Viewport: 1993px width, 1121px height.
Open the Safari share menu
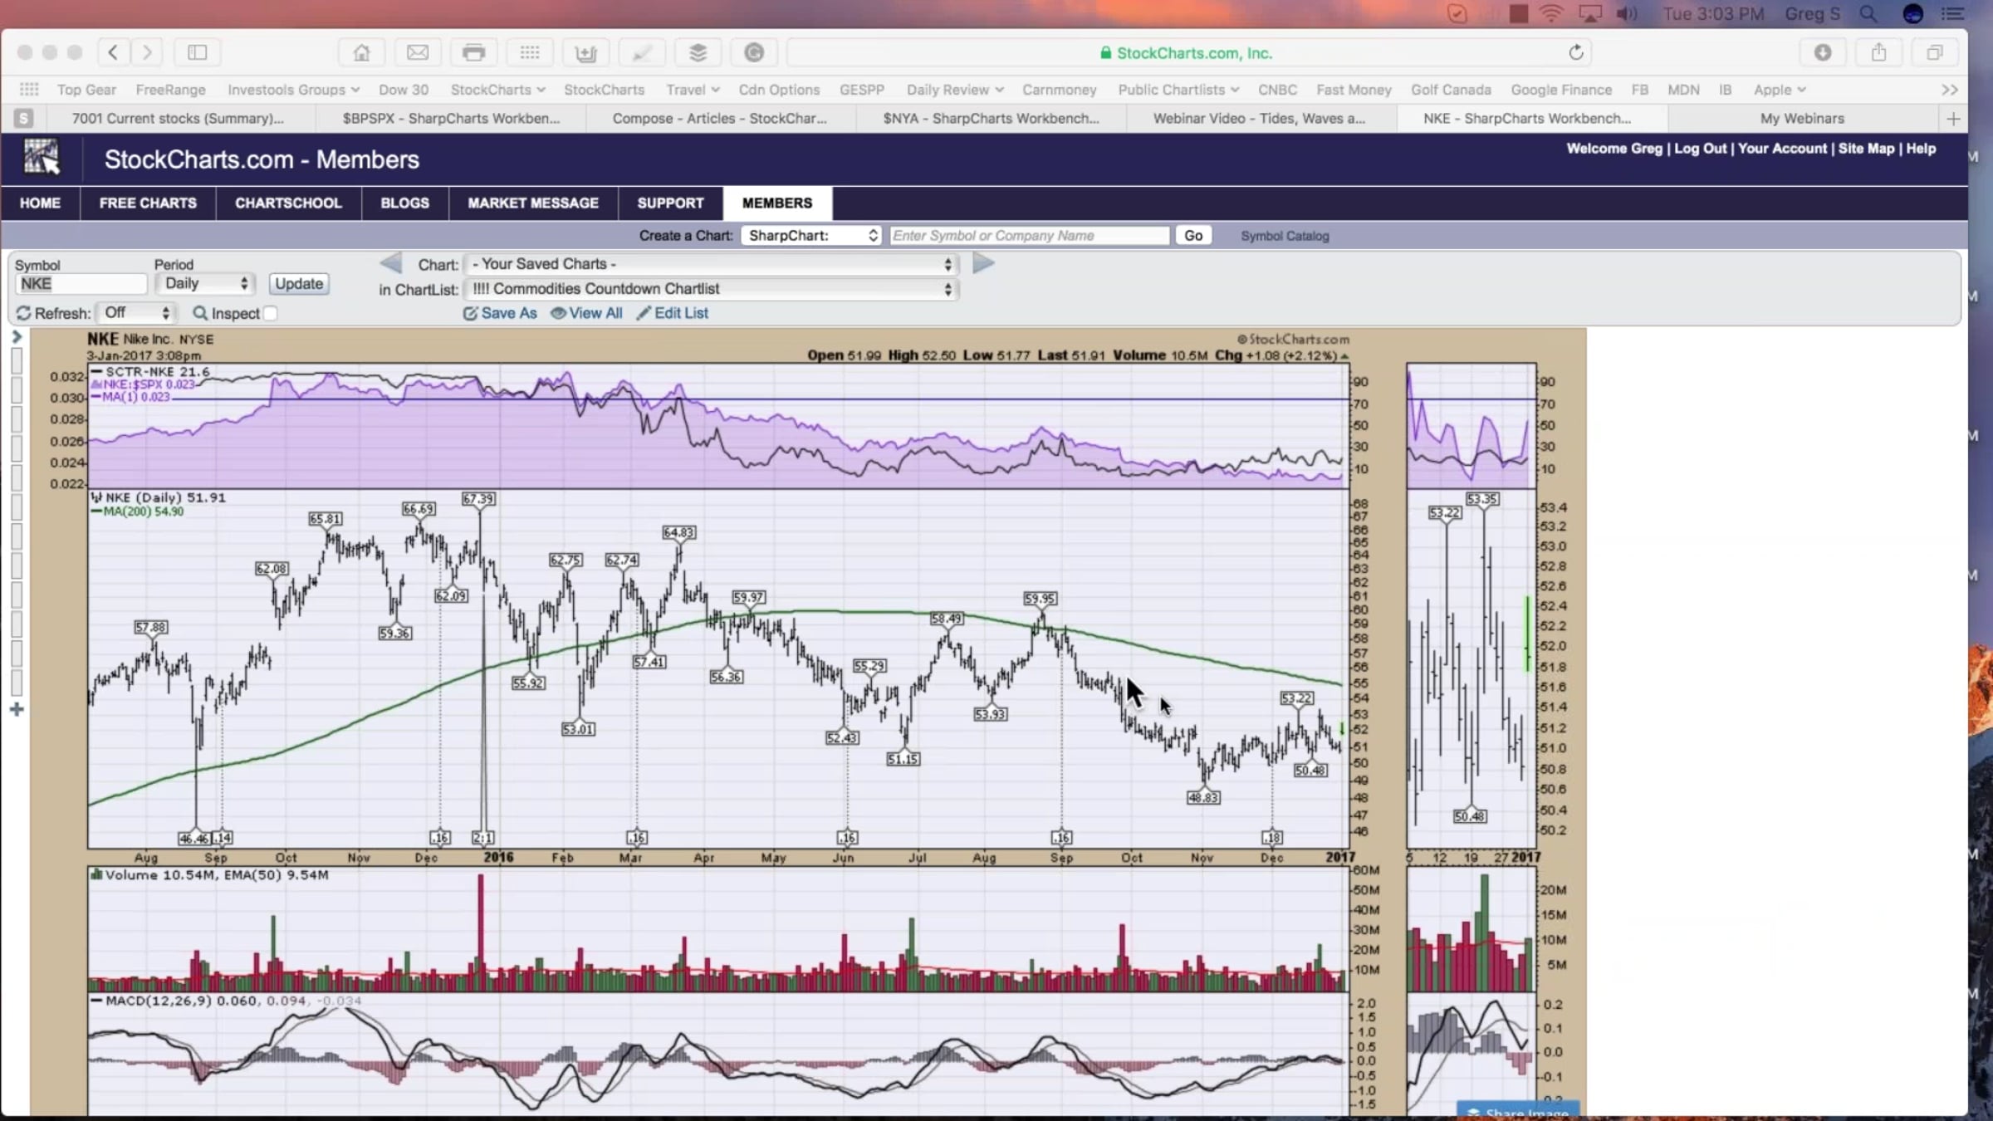coord(1878,52)
